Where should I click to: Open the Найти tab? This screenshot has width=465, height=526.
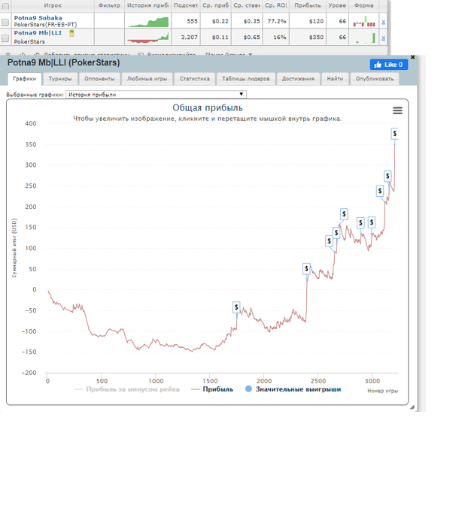coord(335,79)
